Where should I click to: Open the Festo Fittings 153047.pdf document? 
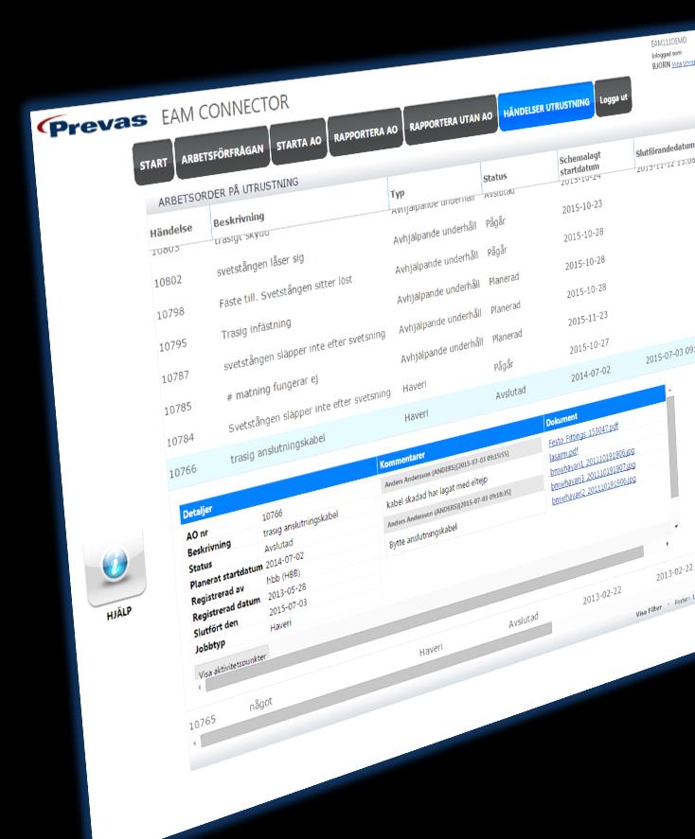pyautogui.click(x=583, y=434)
